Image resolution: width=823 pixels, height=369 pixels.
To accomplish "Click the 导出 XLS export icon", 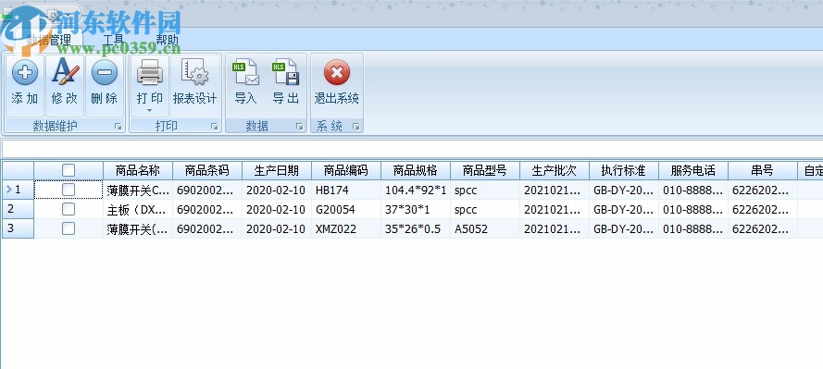I will click(285, 72).
